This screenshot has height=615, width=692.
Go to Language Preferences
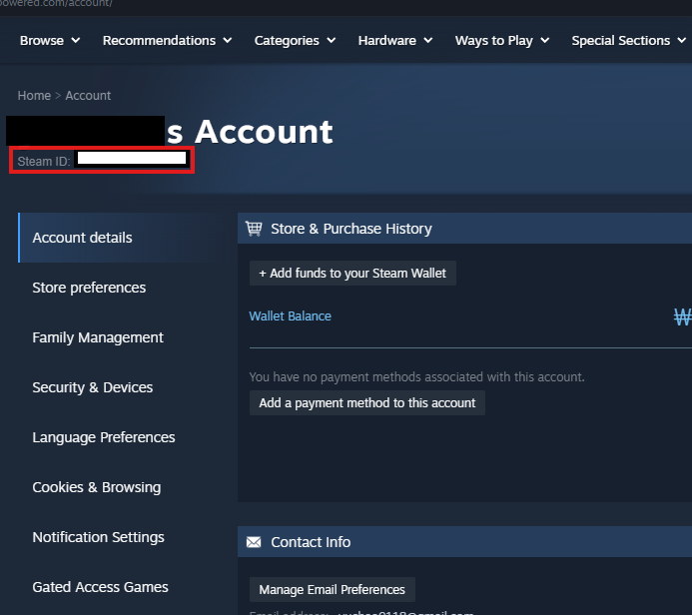104,437
